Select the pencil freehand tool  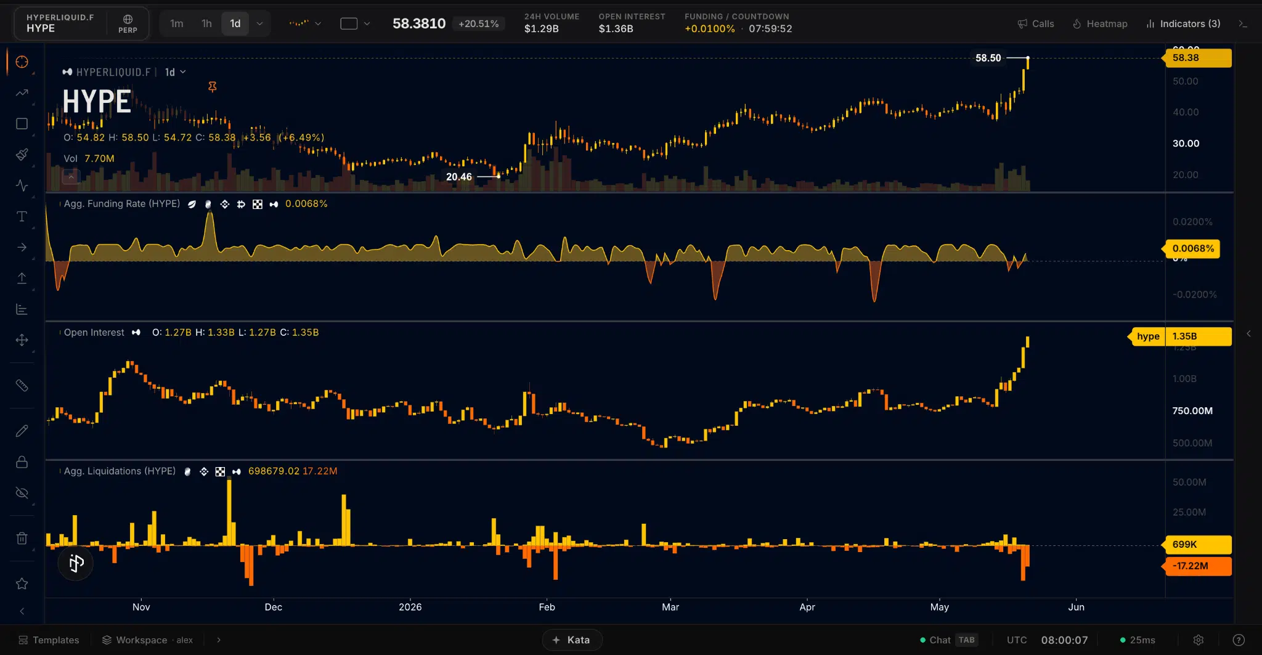click(x=22, y=431)
